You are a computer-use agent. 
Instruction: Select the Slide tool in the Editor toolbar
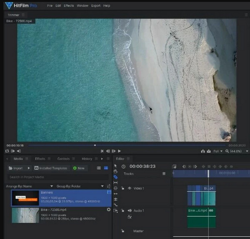click(x=115, y=188)
